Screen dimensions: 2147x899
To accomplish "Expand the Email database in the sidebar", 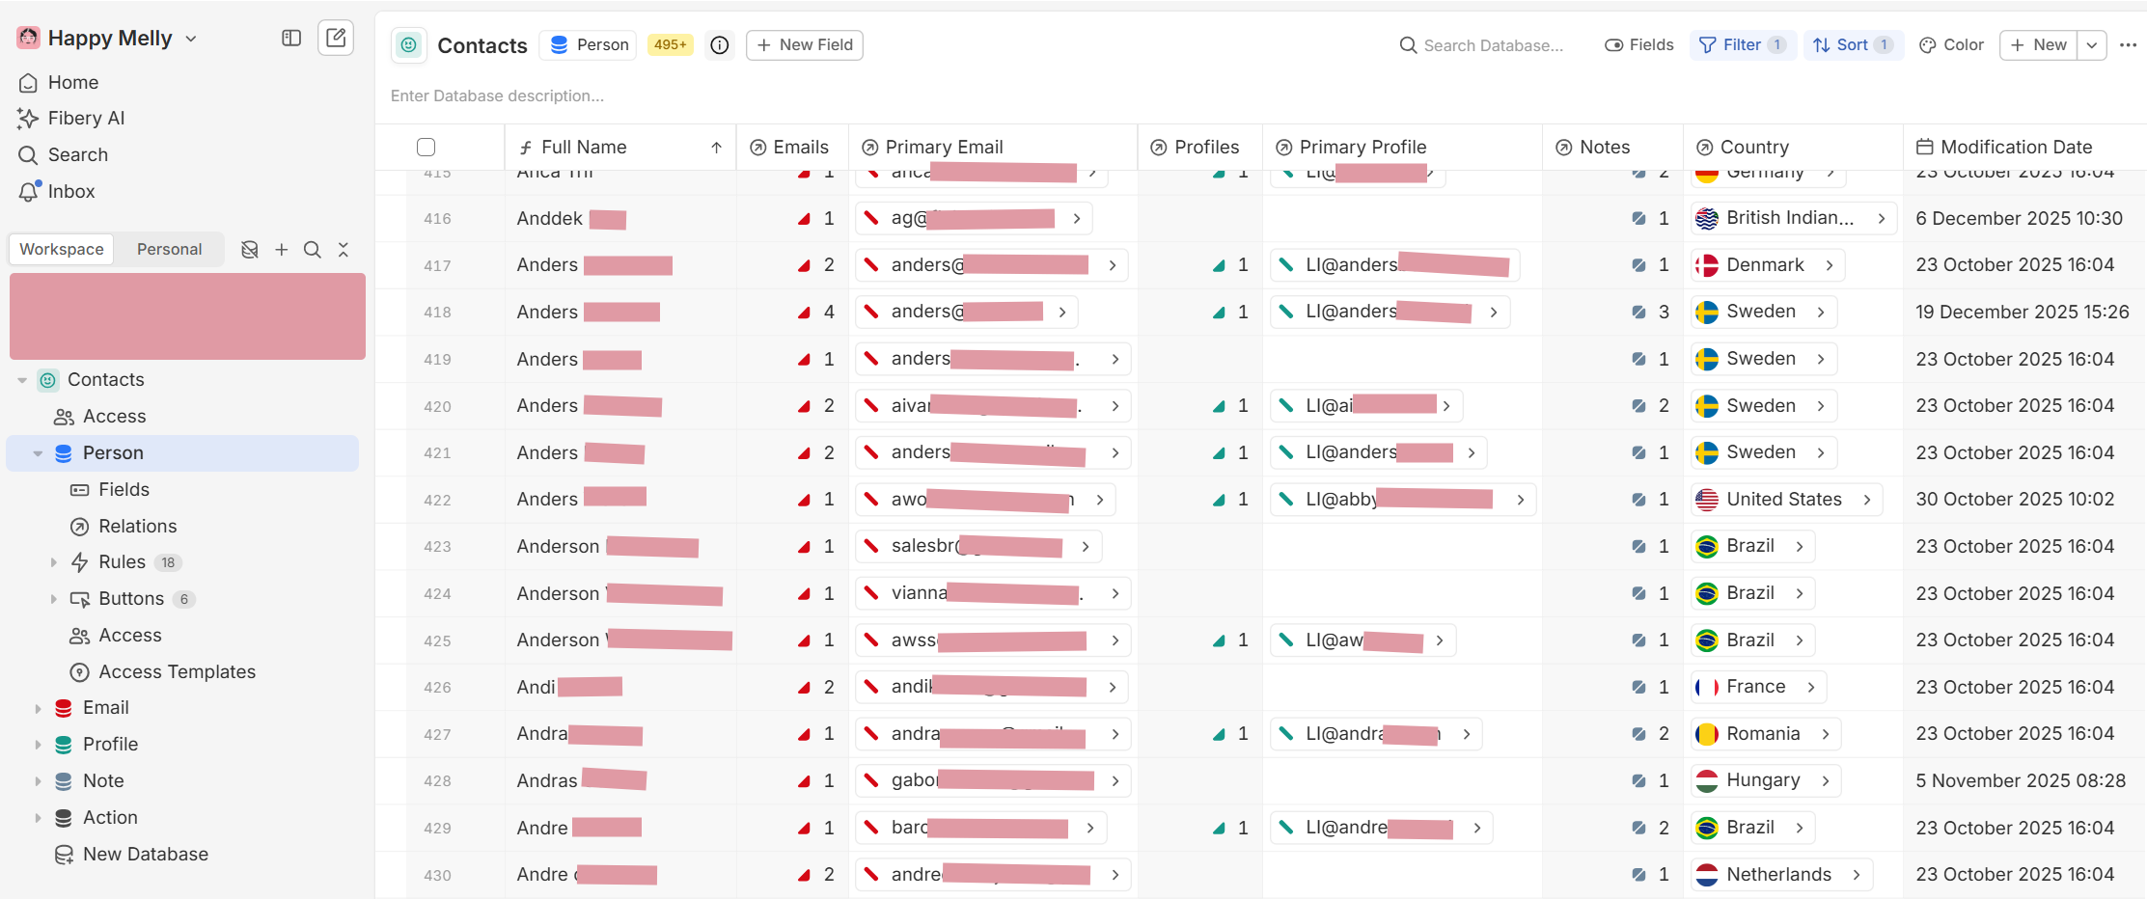I will coord(39,707).
